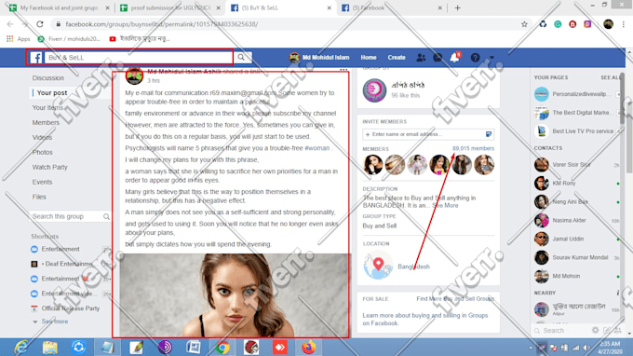Switch to proof submission browser tab

170,7
